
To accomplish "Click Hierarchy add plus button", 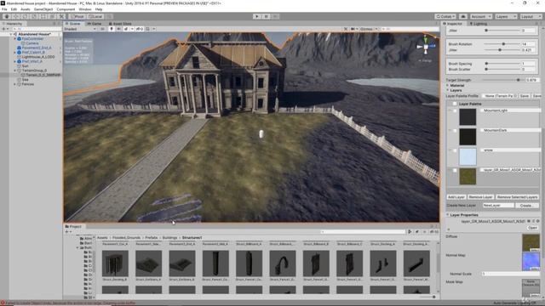I will click(x=3, y=29).
